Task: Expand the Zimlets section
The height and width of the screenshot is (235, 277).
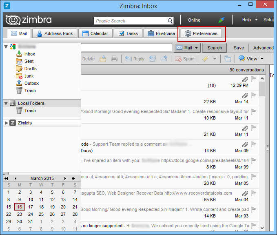Action: tap(7, 123)
